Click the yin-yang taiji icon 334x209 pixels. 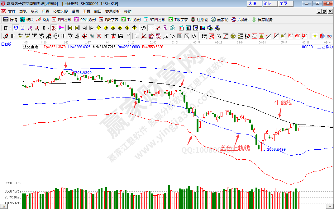point(322,36)
